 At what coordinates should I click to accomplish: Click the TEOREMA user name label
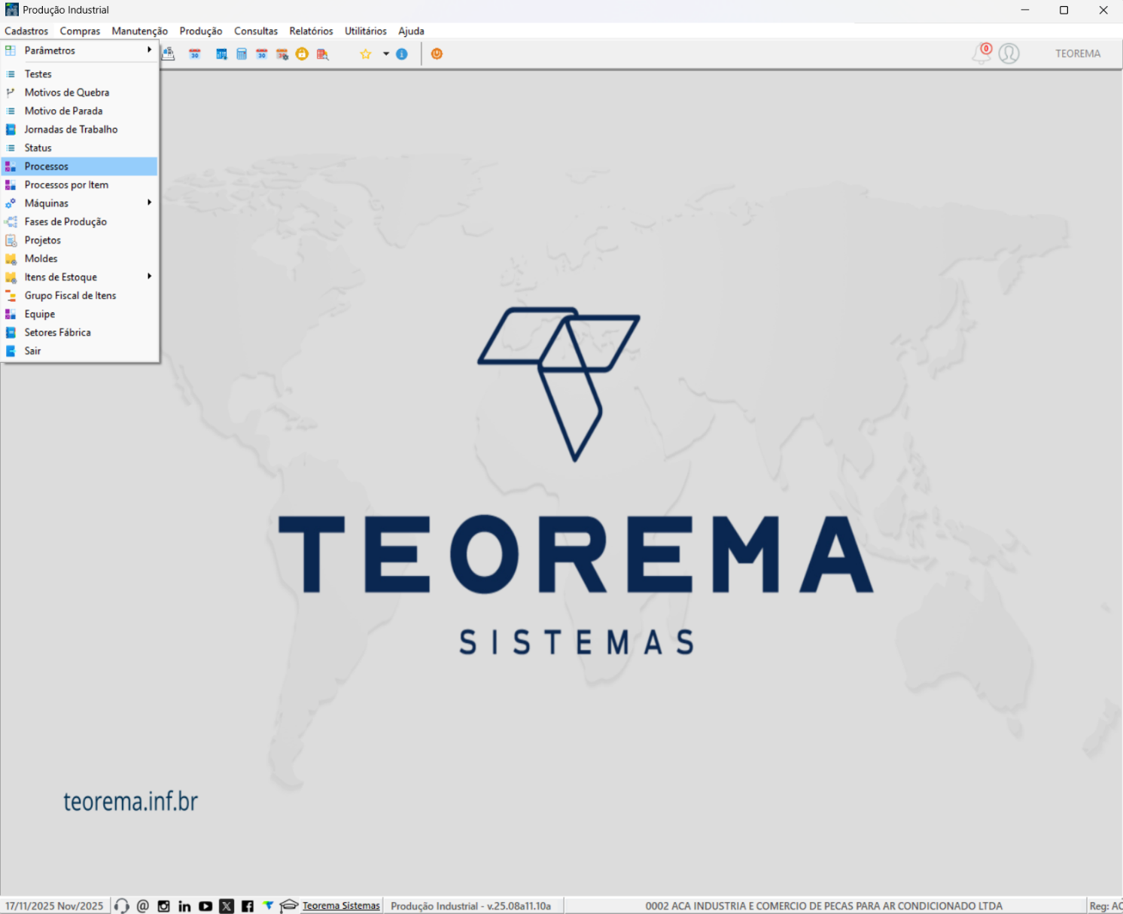[x=1078, y=53]
